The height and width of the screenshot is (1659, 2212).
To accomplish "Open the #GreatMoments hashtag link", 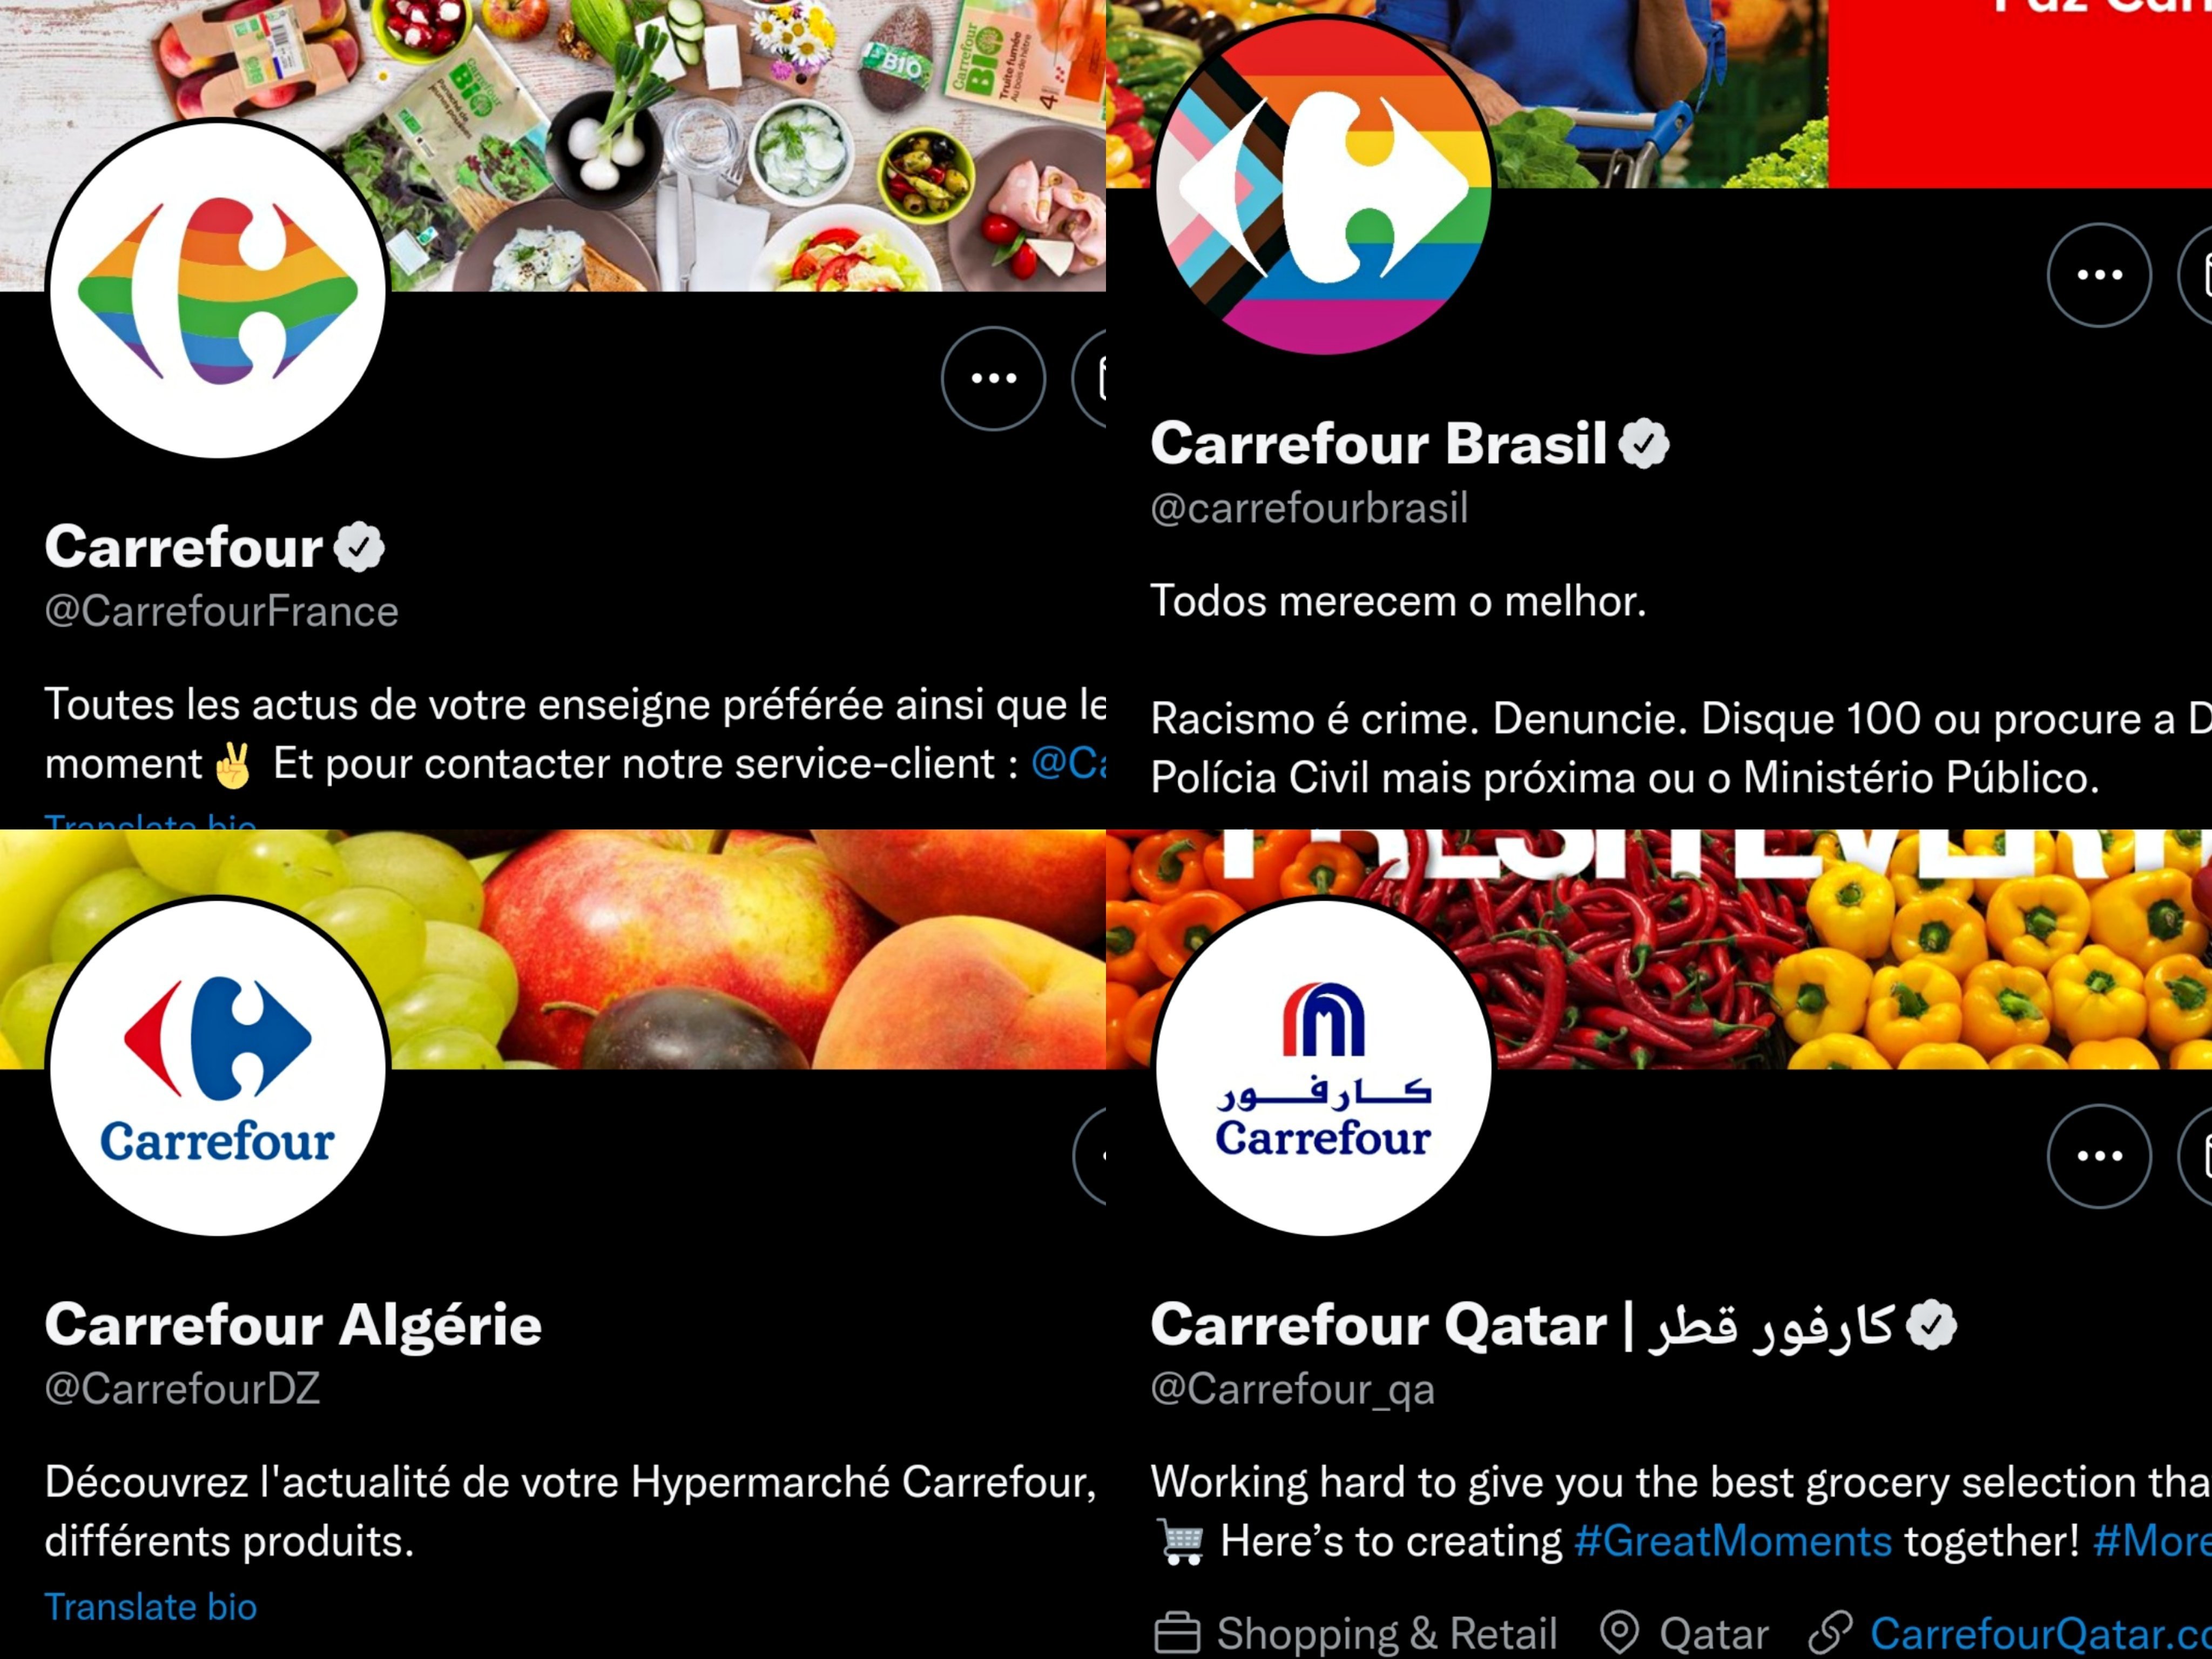I will pyautogui.click(x=1733, y=1540).
